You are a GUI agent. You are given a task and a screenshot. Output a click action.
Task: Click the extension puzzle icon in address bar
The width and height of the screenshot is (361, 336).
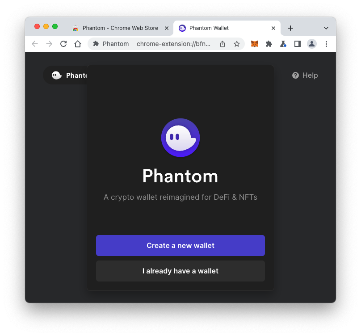click(96, 43)
